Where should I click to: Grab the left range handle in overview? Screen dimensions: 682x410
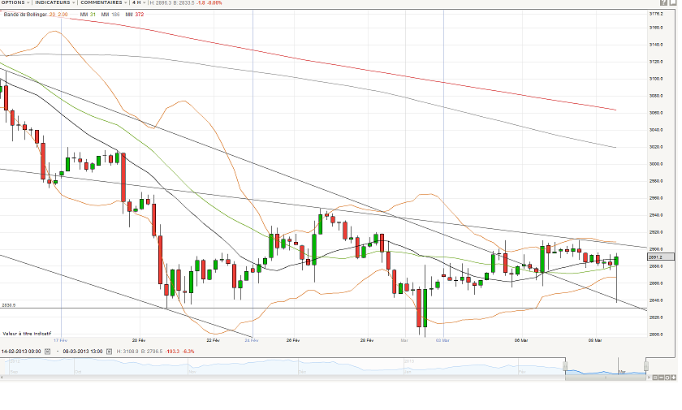click(x=566, y=367)
